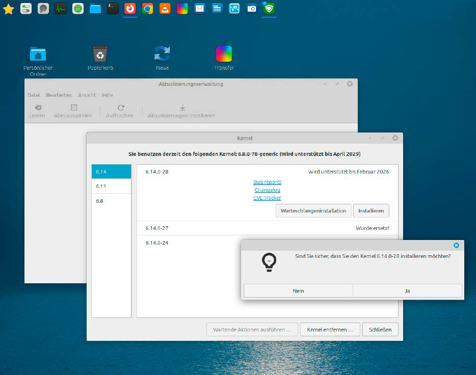This screenshot has height=375, width=476.
Task: Open Papierkorb on the desktop
Action: pos(100,53)
